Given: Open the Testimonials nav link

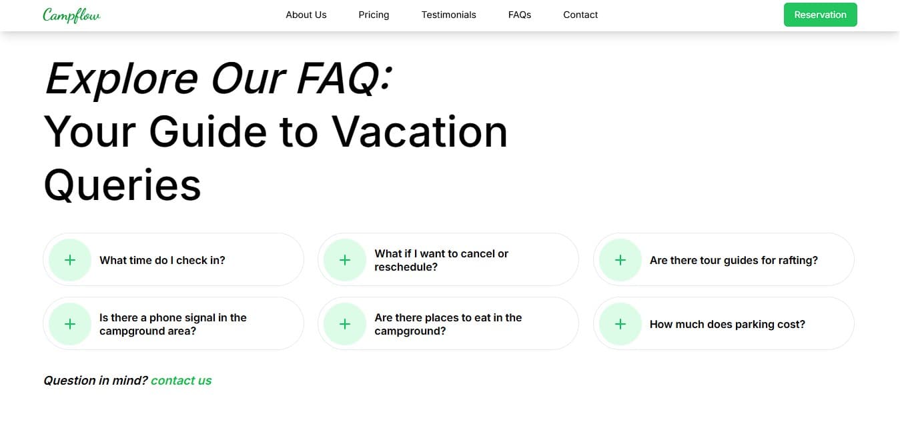Looking at the screenshot, I should pos(449,15).
